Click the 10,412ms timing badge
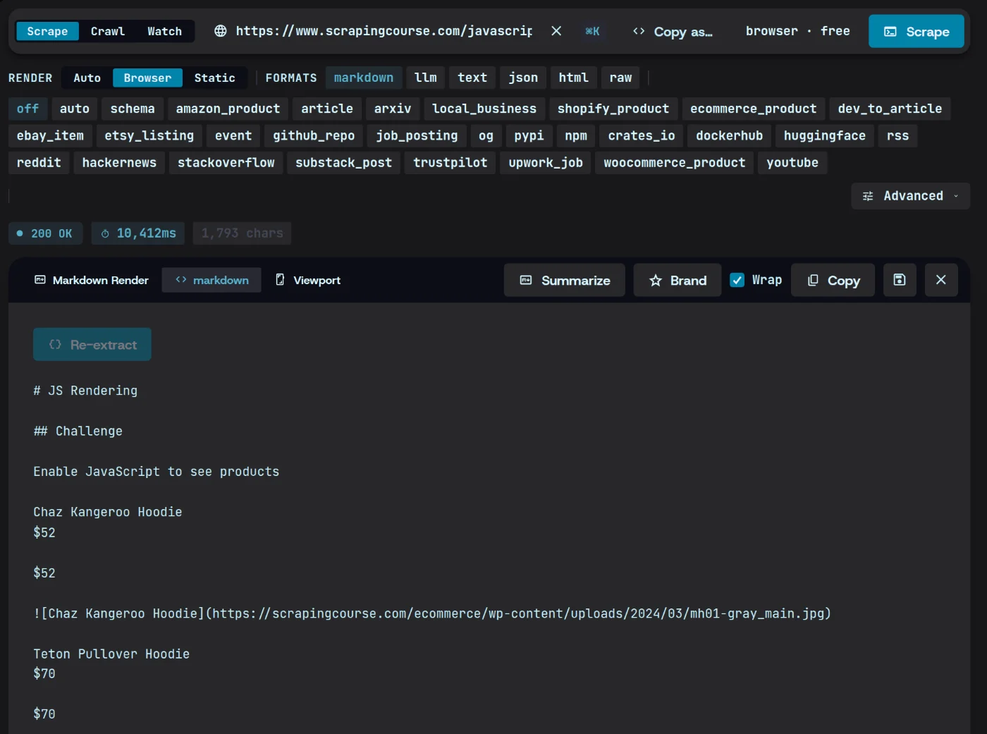 pyautogui.click(x=138, y=233)
